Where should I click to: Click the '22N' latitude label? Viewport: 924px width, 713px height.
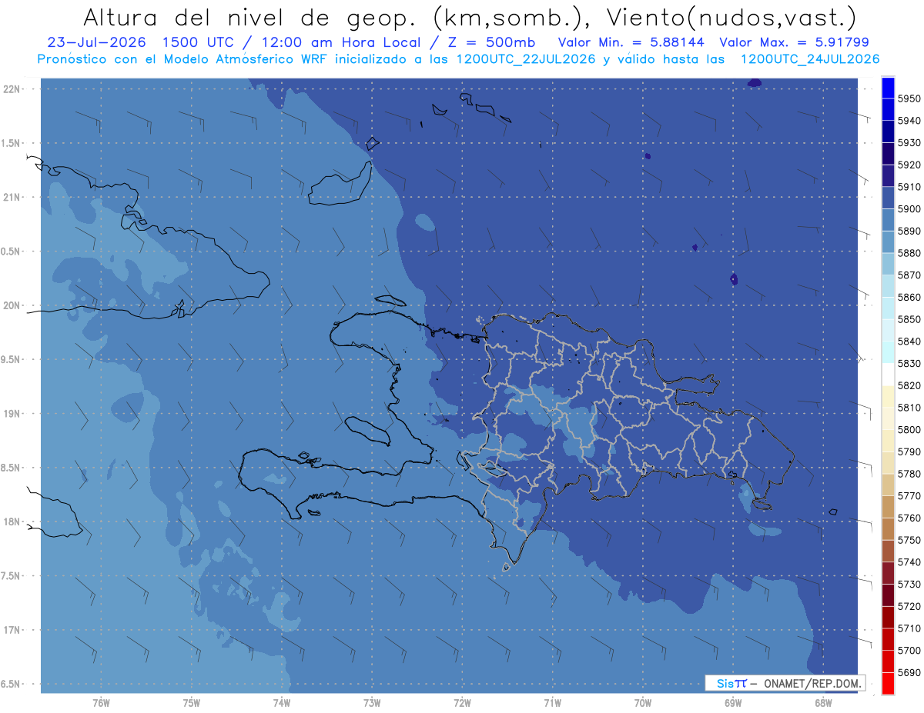pyautogui.click(x=11, y=88)
